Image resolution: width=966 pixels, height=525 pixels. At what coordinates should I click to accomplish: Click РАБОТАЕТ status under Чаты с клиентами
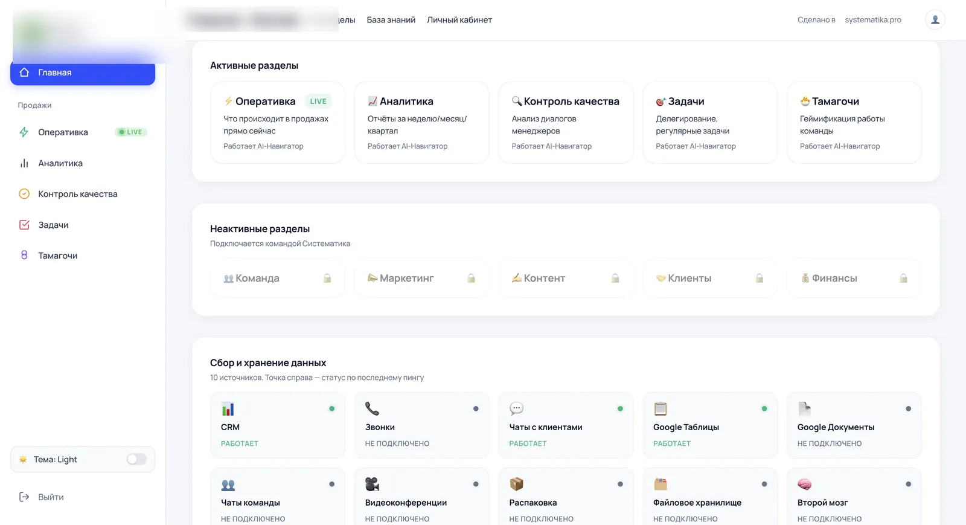pos(528,443)
